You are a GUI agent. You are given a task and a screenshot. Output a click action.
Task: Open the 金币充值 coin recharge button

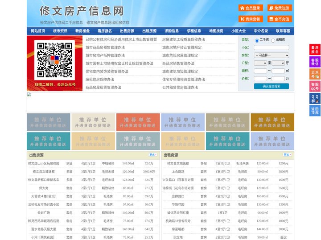coord(280,19)
